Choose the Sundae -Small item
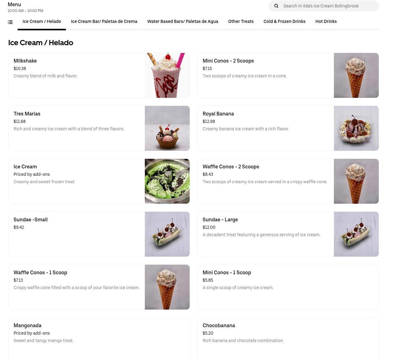Viewport: 393px width, 360px height. click(x=99, y=234)
